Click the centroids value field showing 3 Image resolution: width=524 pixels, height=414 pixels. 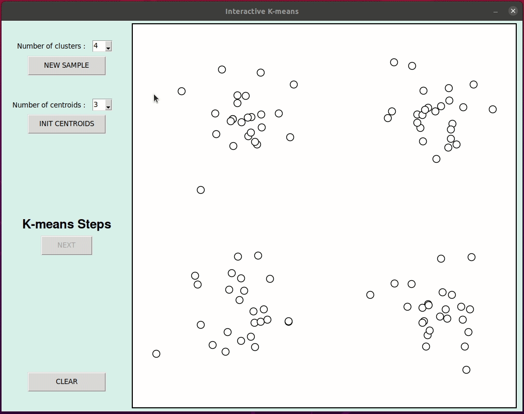pos(99,105)
